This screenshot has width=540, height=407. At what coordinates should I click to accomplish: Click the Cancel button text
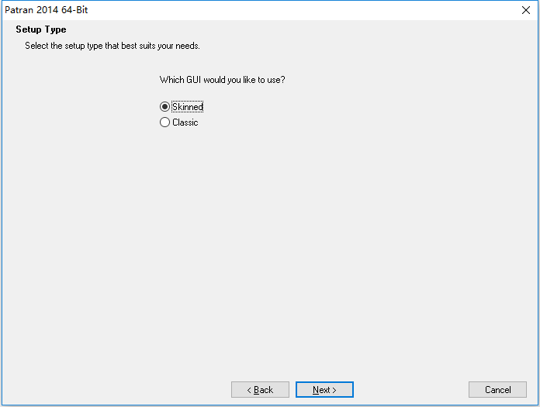(498, 390)
